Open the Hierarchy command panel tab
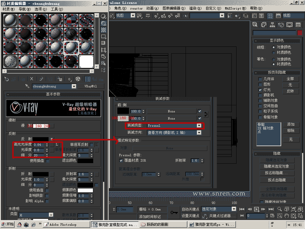Viewport: 305px width, 229px height. click(x=272, y=25)
